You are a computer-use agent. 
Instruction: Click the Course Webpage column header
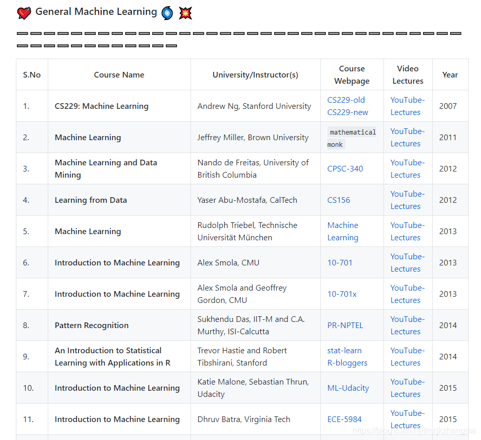(x=352, y=75)
